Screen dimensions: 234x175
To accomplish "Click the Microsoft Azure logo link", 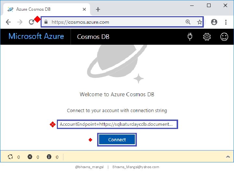I will pos(36,36).
